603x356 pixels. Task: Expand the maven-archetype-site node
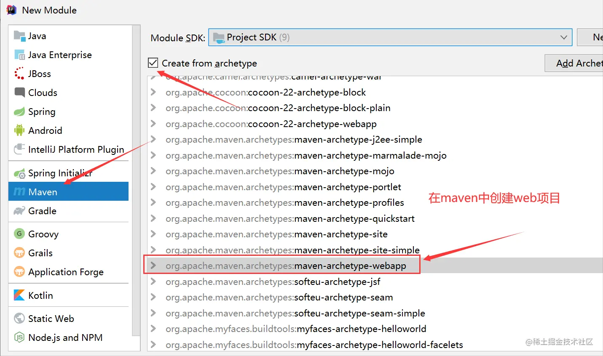pos(153,234)
